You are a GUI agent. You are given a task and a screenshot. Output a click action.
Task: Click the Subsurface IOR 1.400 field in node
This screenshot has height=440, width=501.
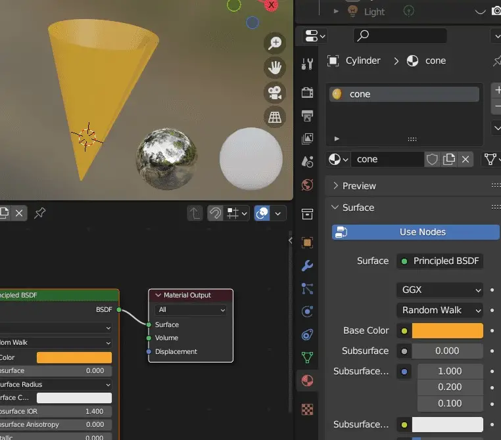coord(55,411)
